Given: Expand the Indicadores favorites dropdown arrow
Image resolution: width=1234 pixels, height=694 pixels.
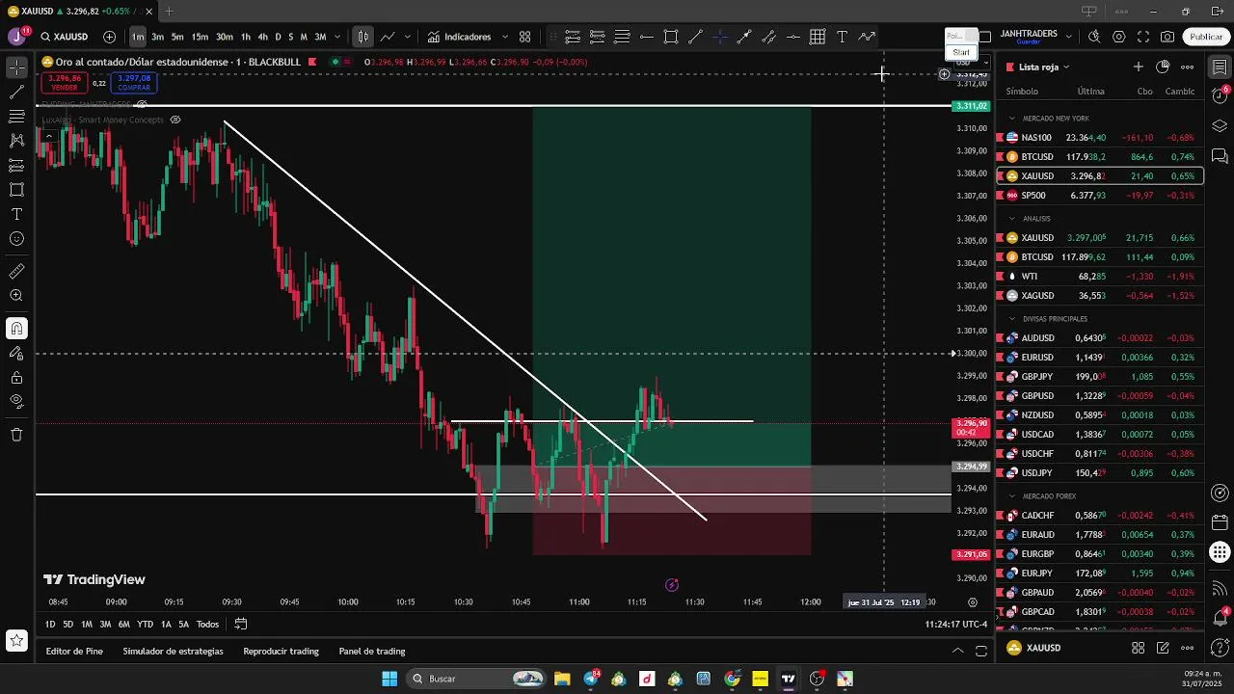Looking at the screenshot, I should tap(503, 37).
